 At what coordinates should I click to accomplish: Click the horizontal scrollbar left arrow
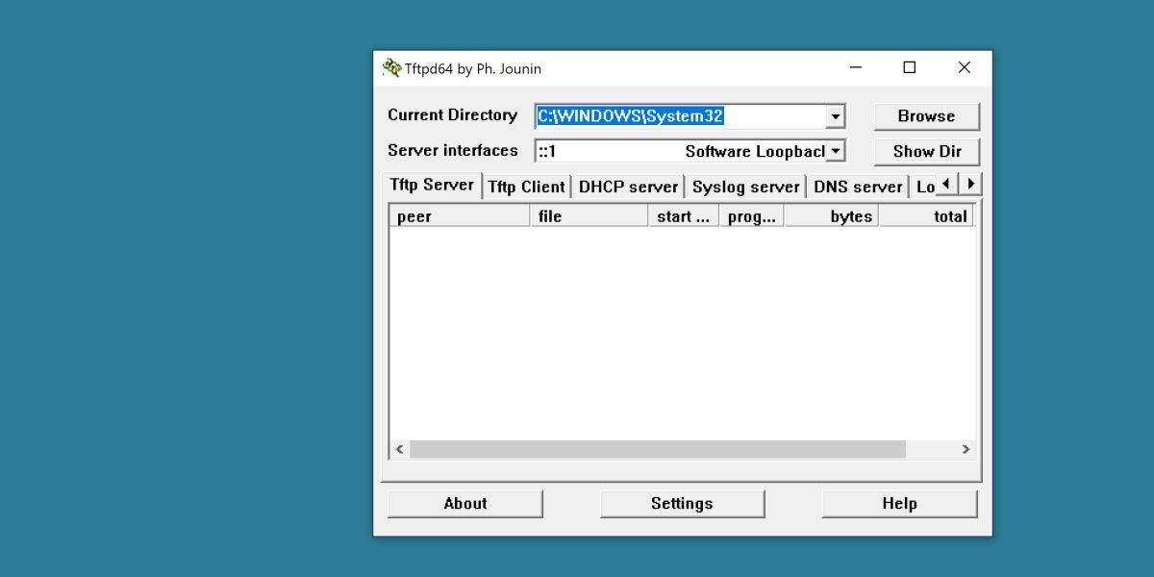[400, 449]
